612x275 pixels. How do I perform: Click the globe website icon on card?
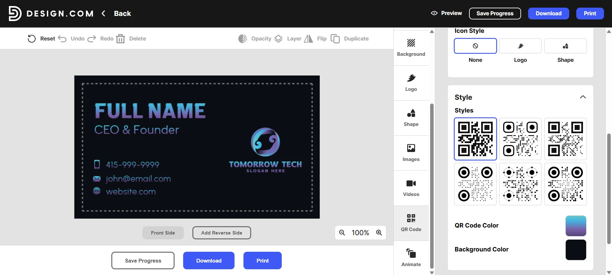97,191
